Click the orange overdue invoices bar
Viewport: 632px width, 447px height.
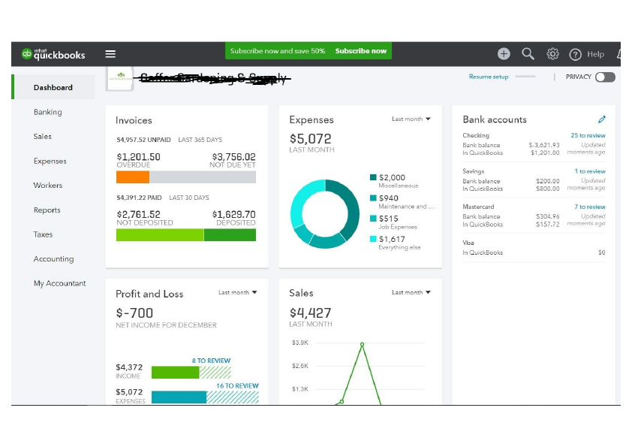pos(133,177)
